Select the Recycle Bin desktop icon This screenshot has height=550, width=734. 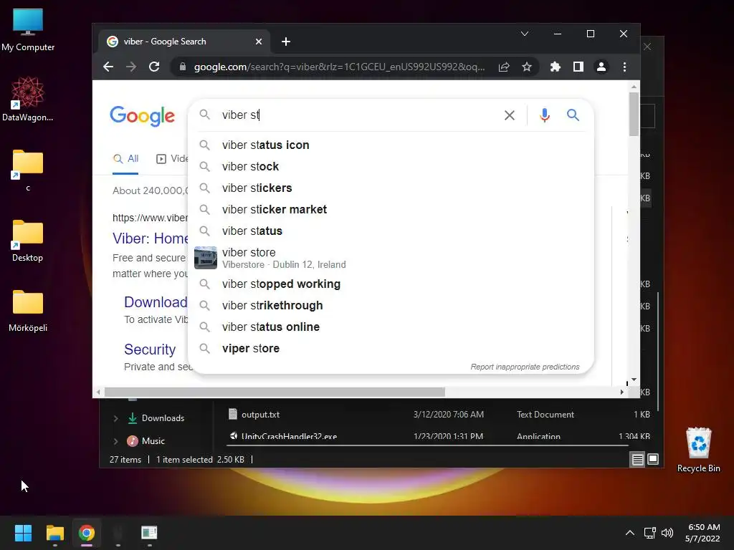coord(699,450)
